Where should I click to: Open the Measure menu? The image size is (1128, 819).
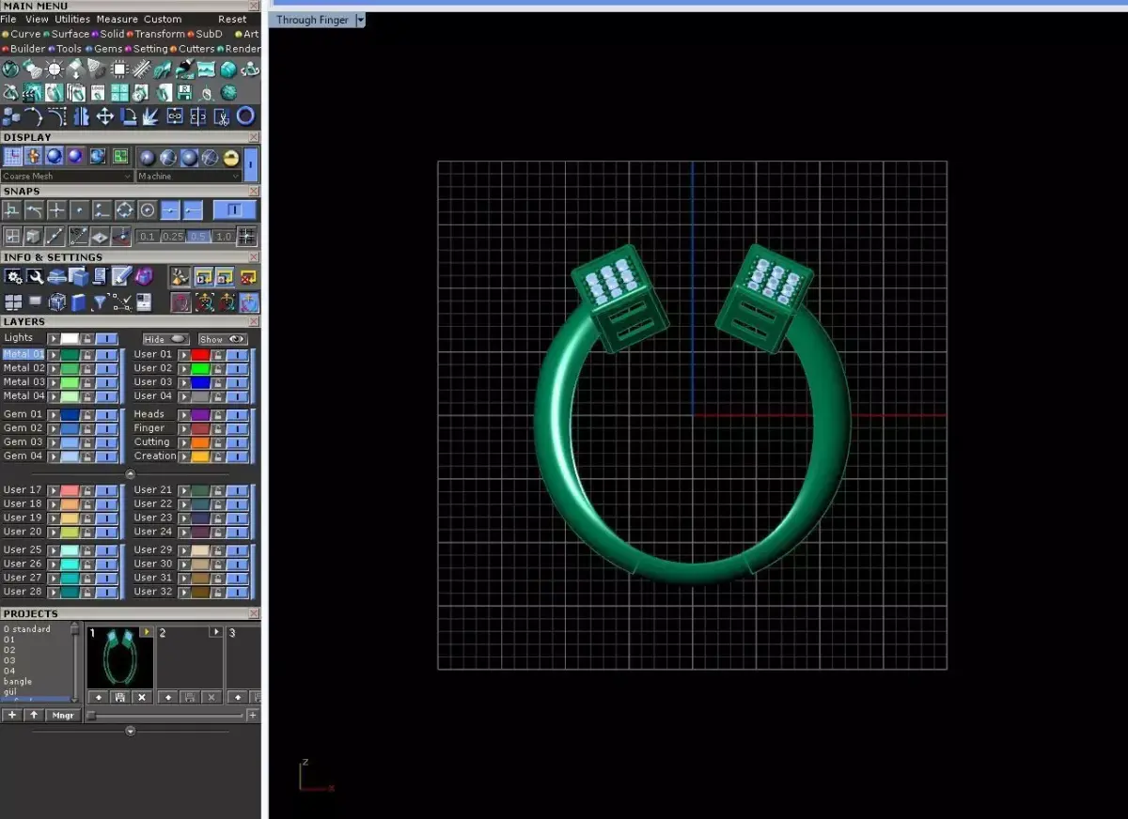[x=117, y=19]
